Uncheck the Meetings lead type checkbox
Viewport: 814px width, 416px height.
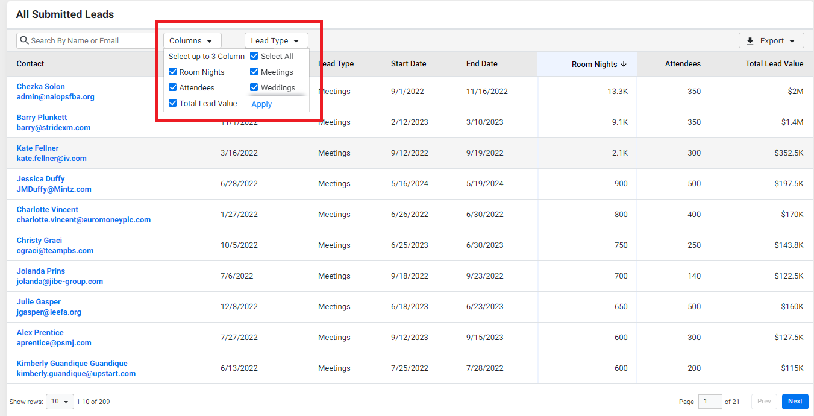(x=254, y=72)
